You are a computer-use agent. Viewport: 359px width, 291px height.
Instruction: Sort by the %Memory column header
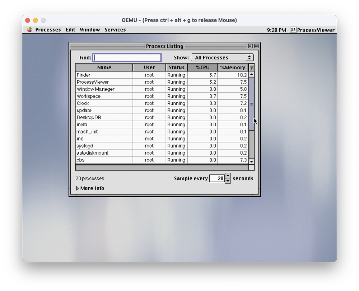tap(233, 67)
